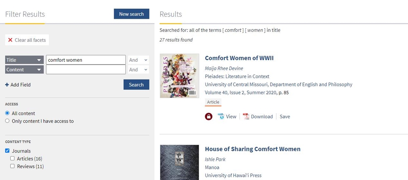Screen dimensions: 408x180
Task: Click the blue Search button
Action: pos(136,85)
